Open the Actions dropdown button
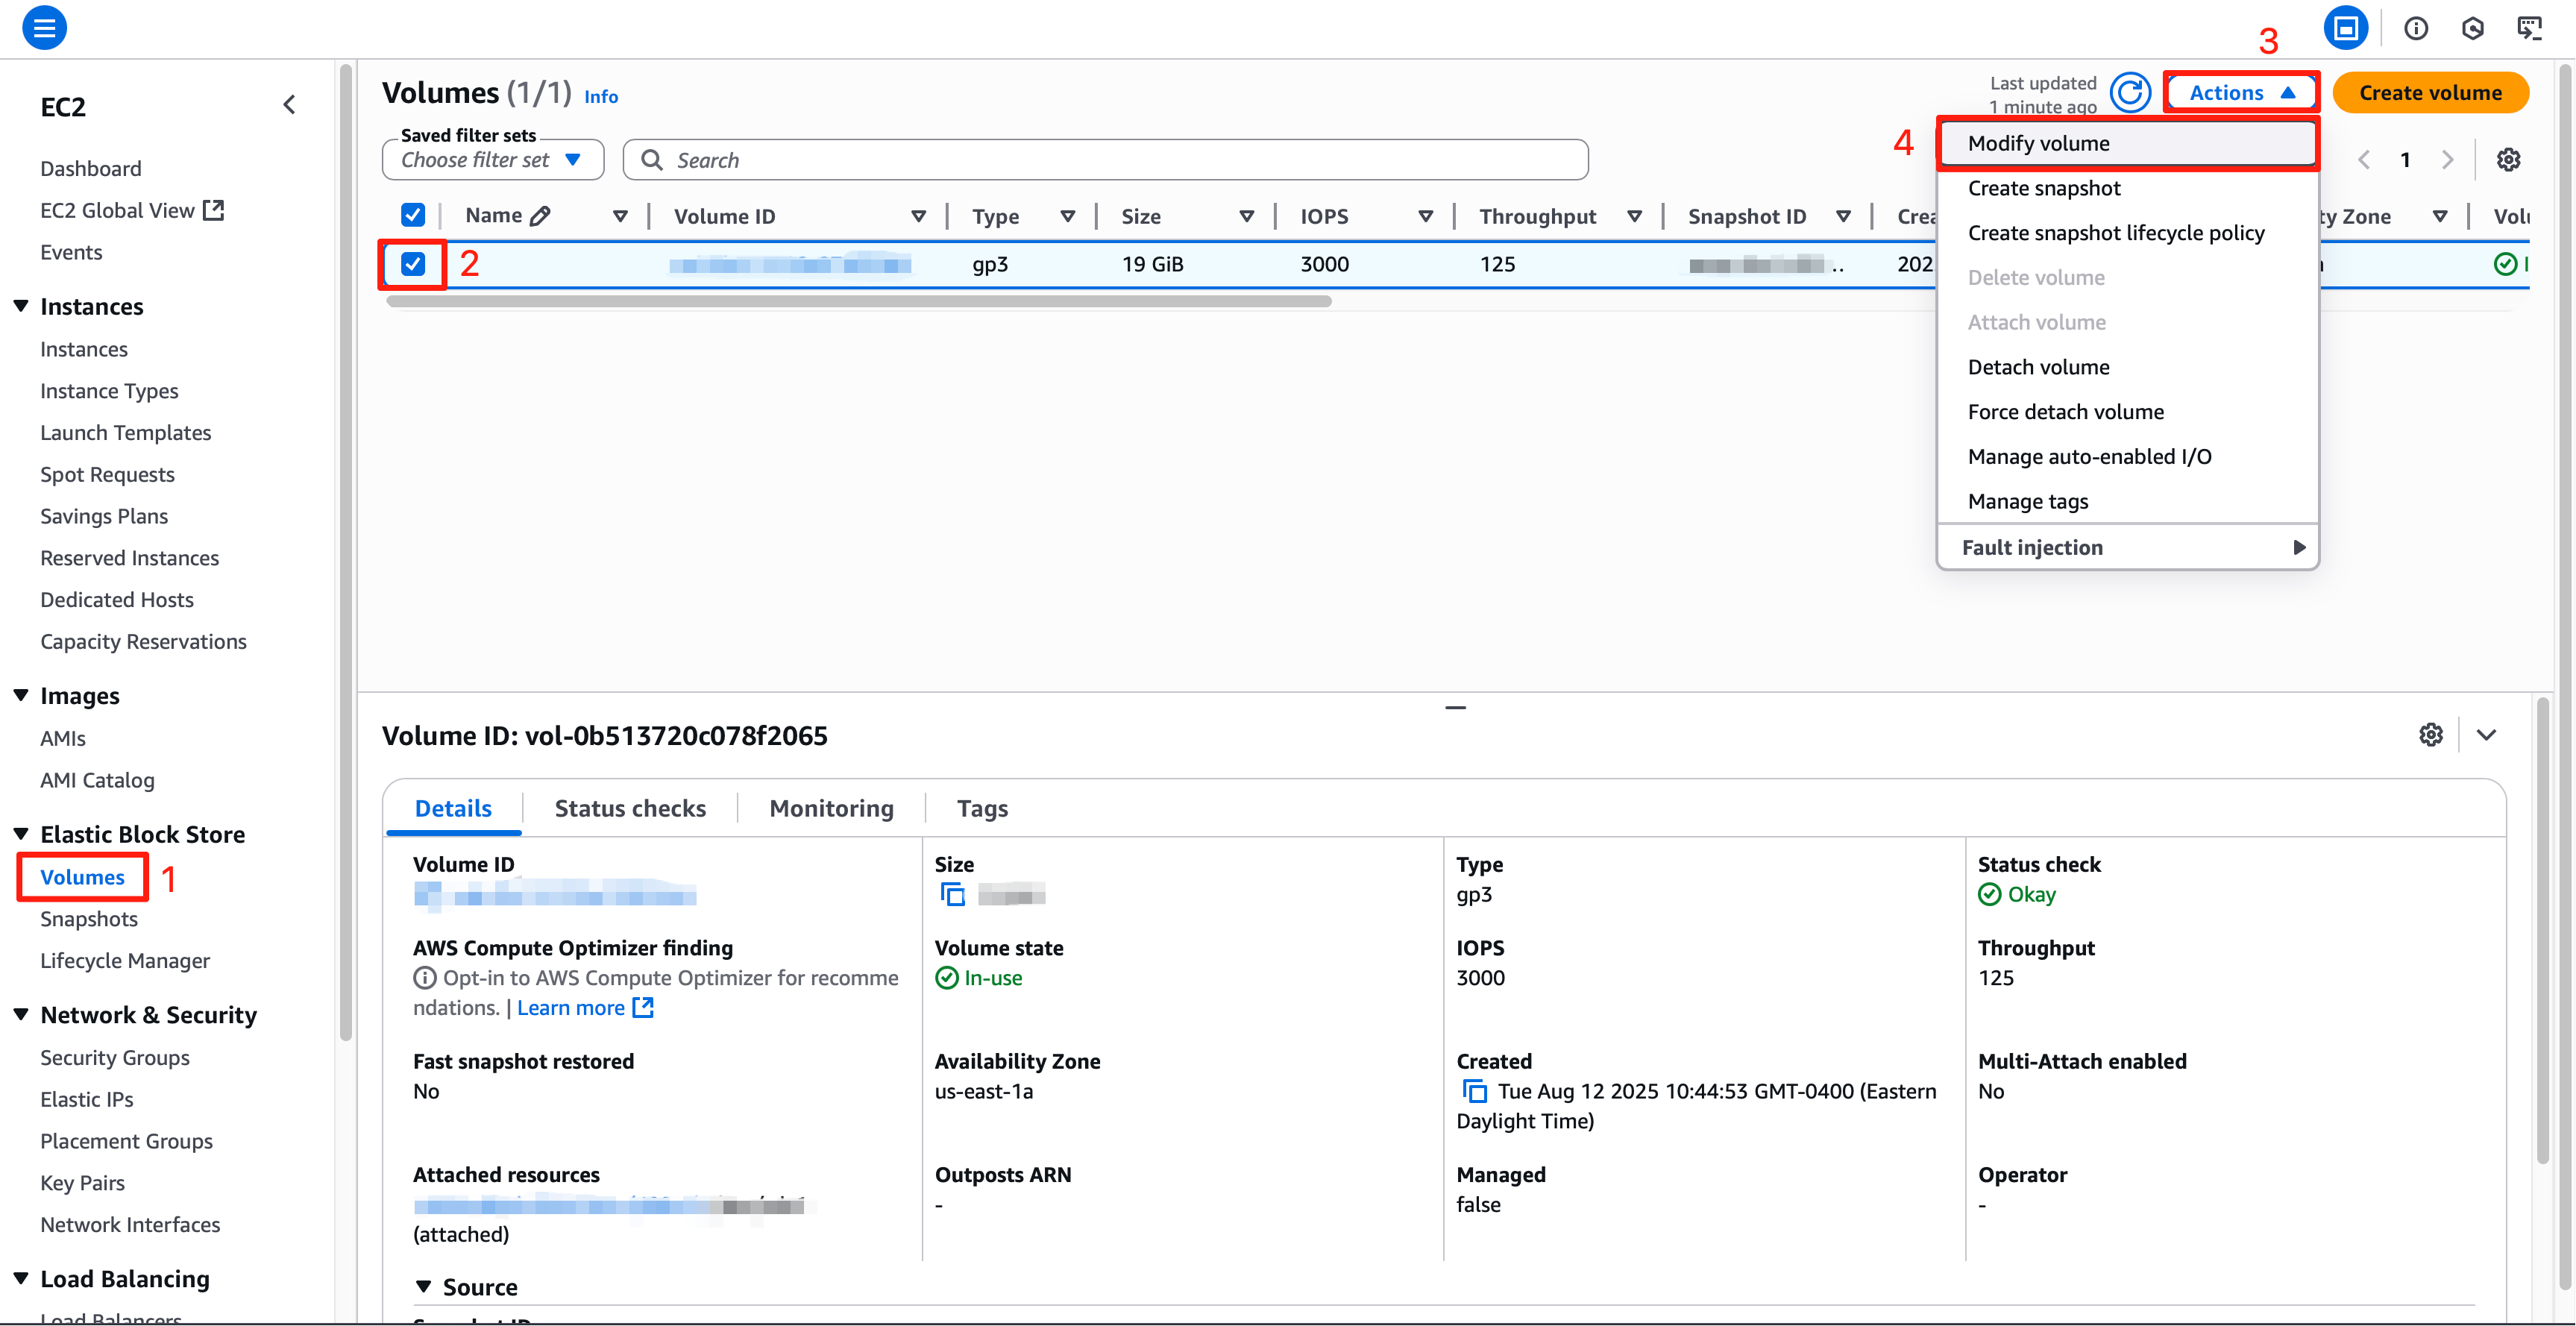Screen dimensions: 2576x1326 tap(2241, 93)
